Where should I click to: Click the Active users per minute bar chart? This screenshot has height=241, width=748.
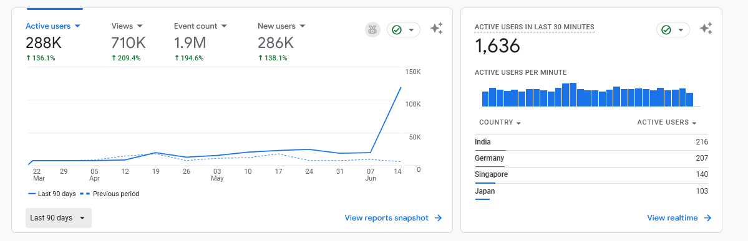click(591, 94)
